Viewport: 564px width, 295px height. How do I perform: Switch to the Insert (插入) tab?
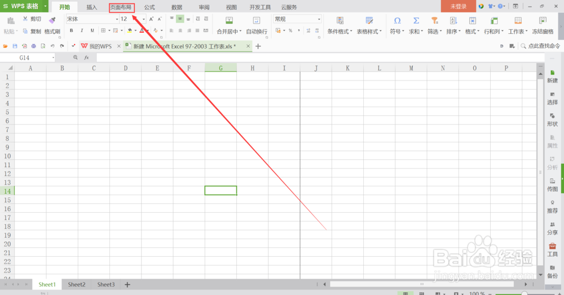click(92, 7)
